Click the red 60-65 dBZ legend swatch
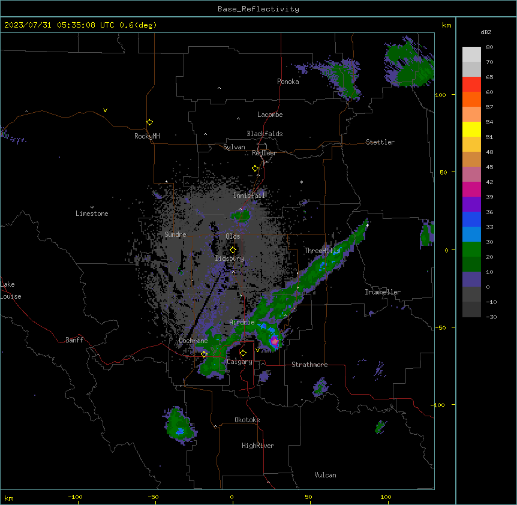517x505 pixels. click(471, 84)
